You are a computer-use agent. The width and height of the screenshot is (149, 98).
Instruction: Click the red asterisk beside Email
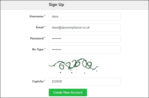(45, 27)
